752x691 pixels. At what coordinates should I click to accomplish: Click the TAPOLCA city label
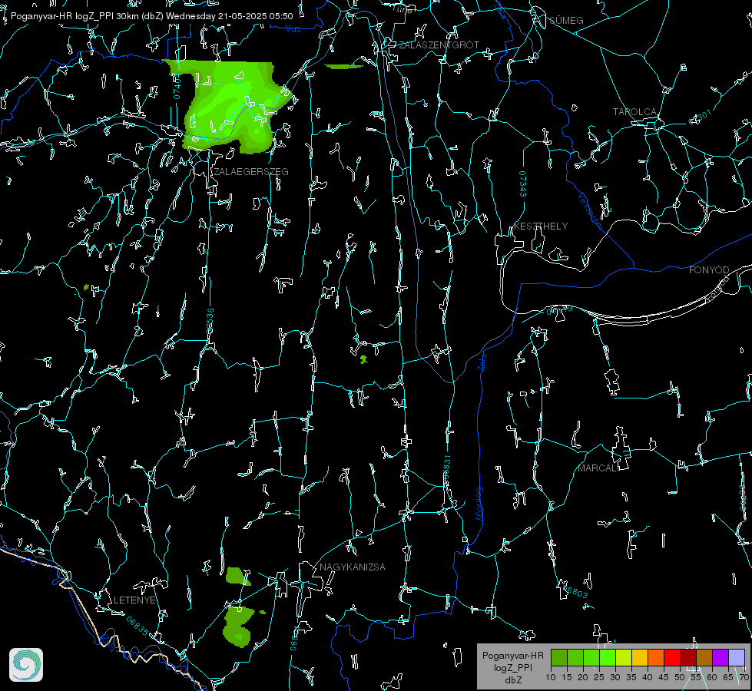coord(635,112)
